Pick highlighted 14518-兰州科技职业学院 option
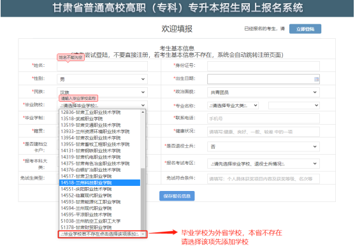The image size is (355, 247). coord(99,183)
